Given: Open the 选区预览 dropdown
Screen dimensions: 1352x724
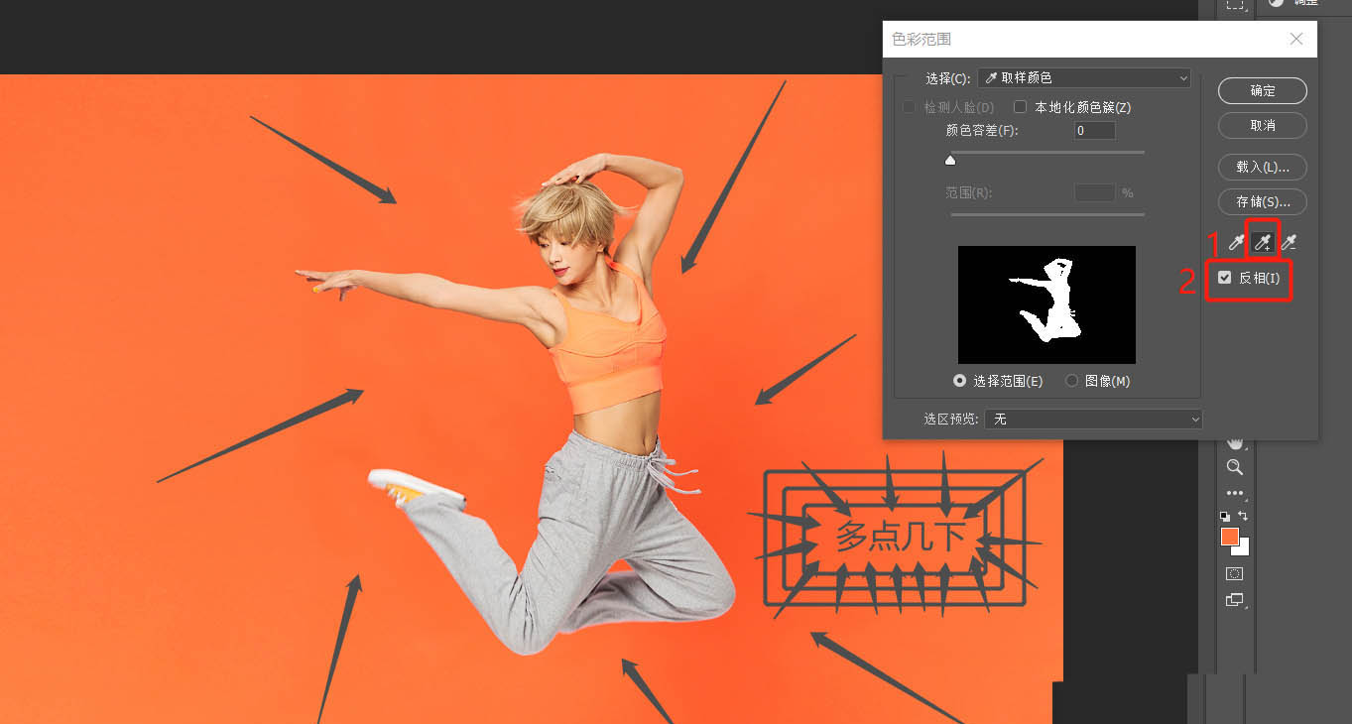Looking at the screenshot, I should pos(1094,420).
